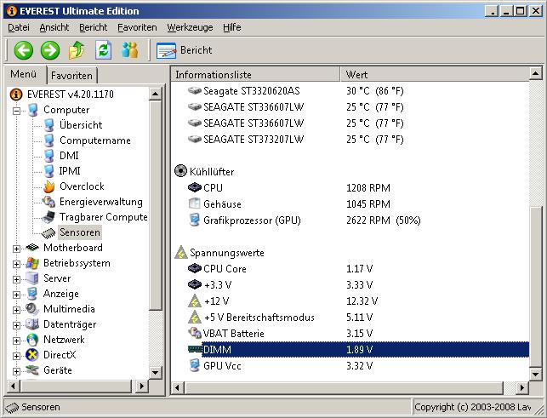Select the +12 V voltage row
Screen dimensions: 547x418
(x=350, y=301)
